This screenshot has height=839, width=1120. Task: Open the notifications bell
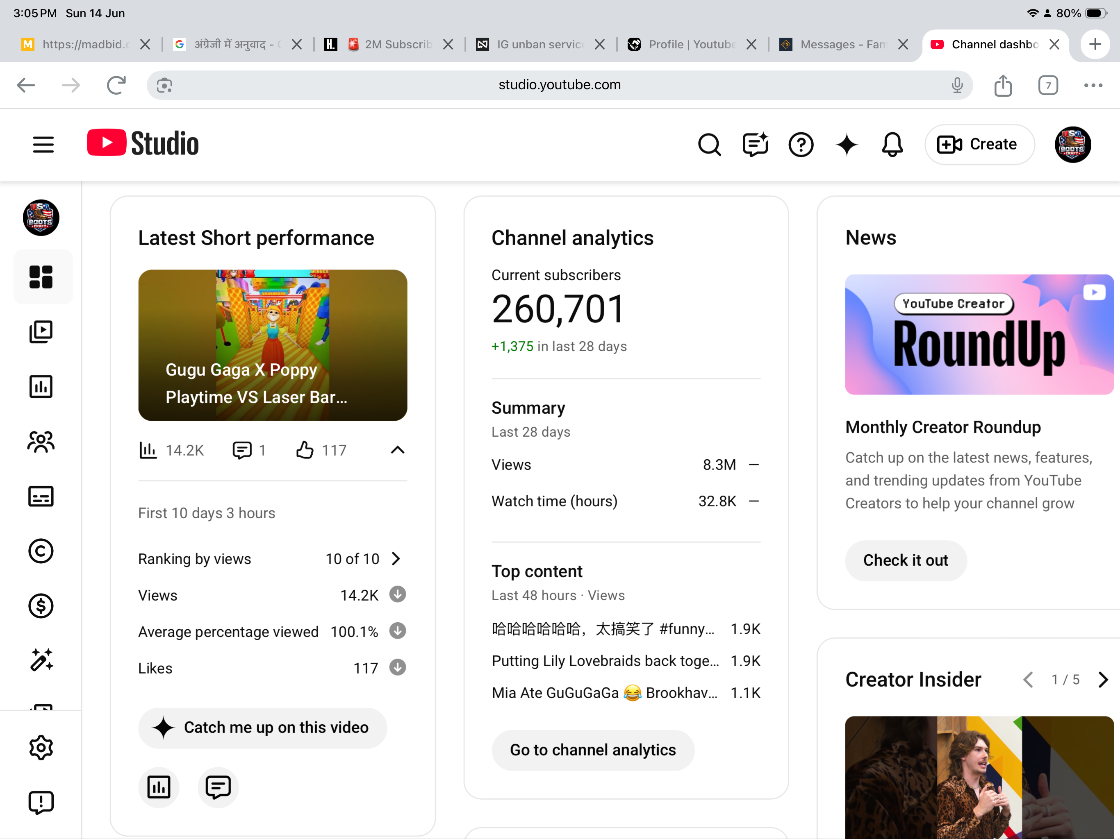point(892,145)
